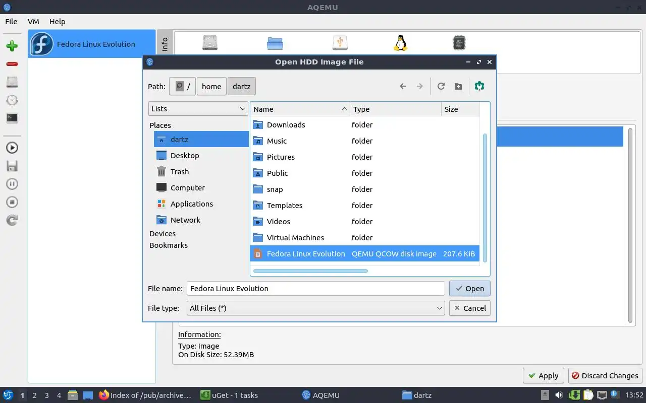Click the Cancel button
Image resolution: width=646 pixels, height=403 pixels.
469,308
